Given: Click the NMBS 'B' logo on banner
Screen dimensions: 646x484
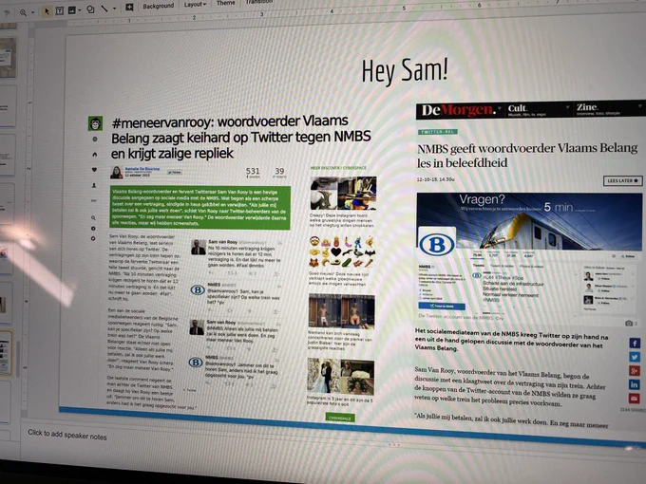Looking at the screenshot, I should coord(437,245).
